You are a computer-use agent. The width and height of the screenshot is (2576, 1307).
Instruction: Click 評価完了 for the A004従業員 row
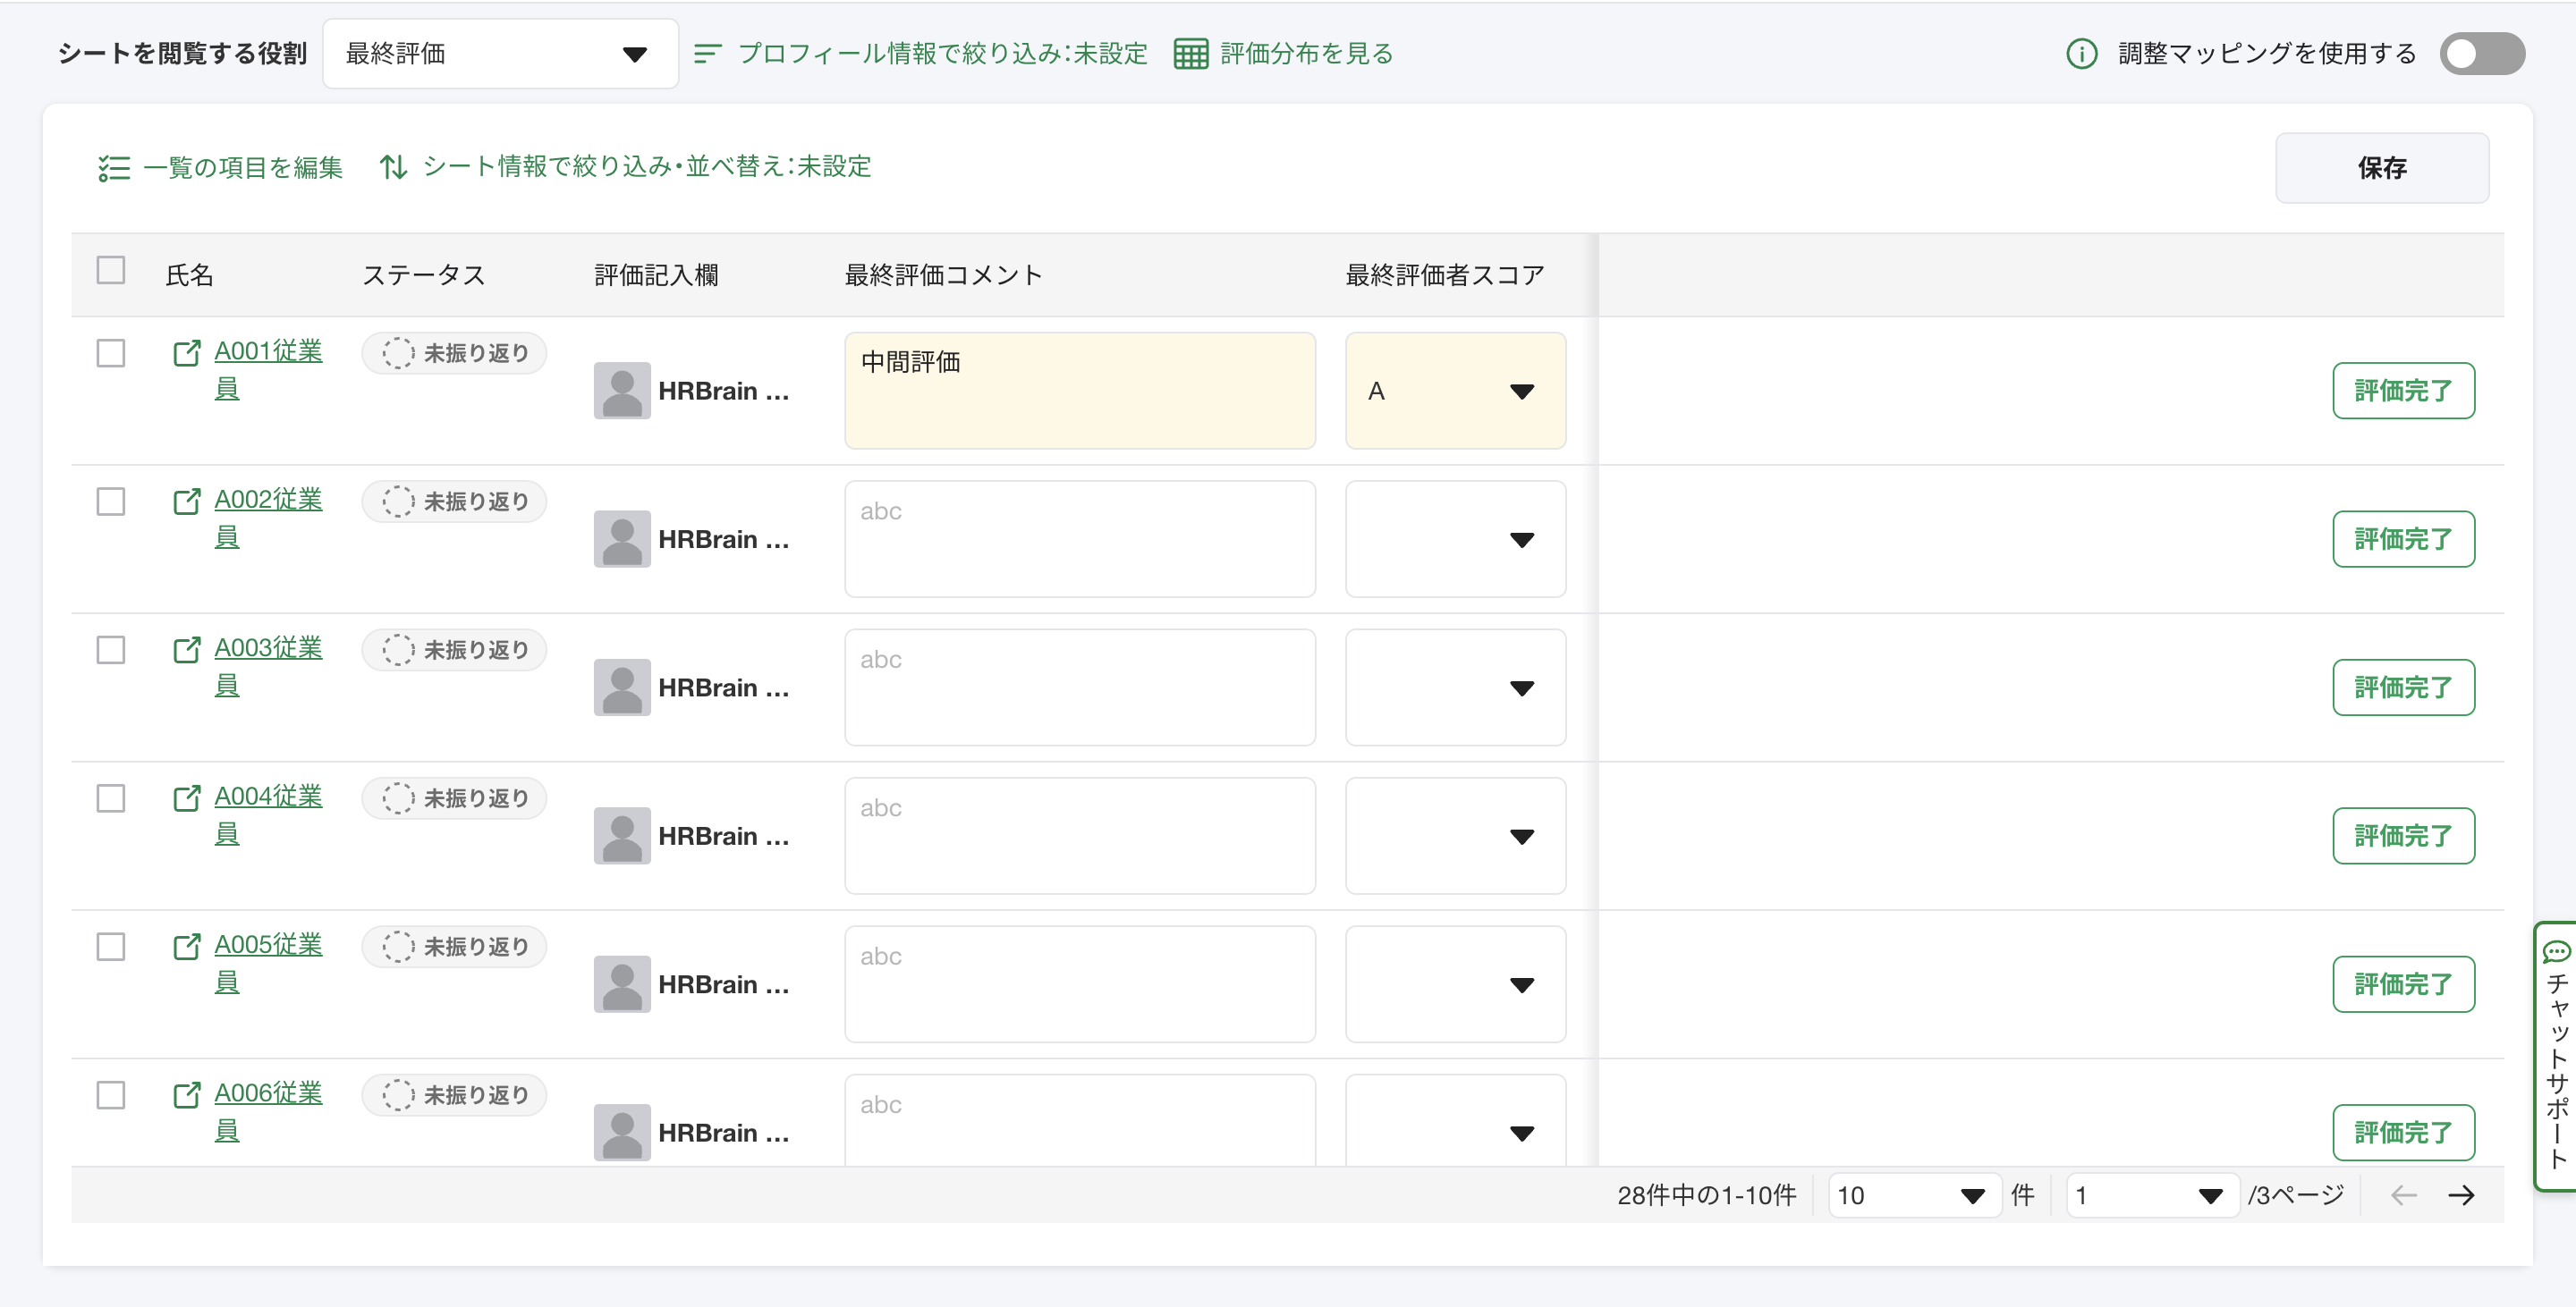pyautogui.click(x=2402, y=835)
